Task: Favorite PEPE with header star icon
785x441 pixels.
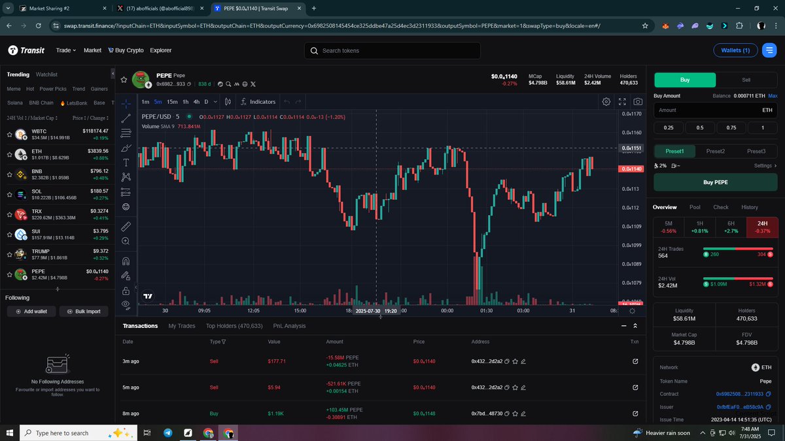Action: point(124,80)
